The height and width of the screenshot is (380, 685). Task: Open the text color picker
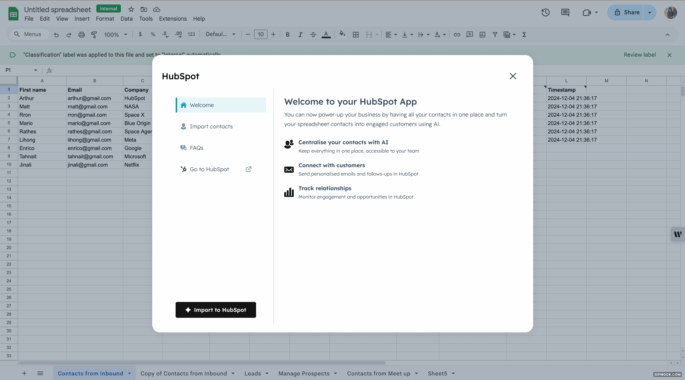(x=326, y=34)
